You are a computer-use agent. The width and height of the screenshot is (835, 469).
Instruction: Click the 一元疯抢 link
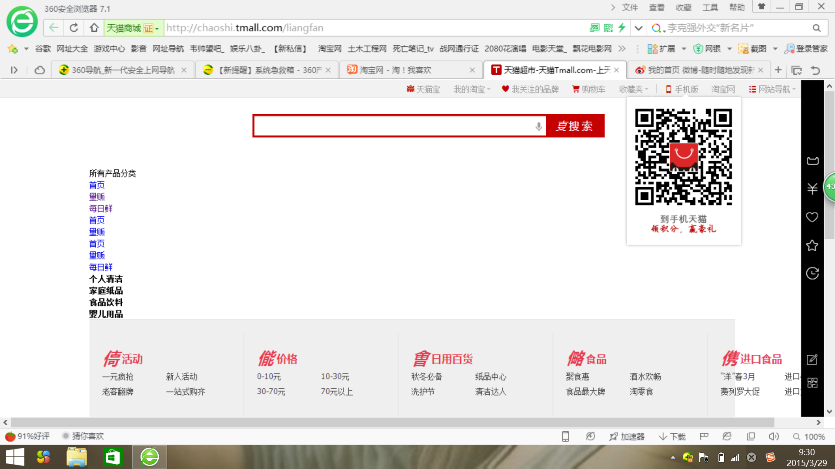pos(118,377)
